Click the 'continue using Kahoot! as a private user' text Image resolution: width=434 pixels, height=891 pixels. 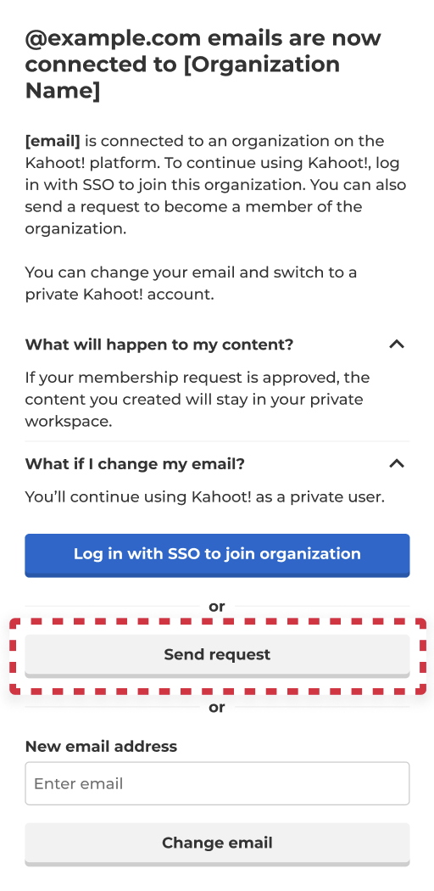pyautogui.click(x=227, y=496)
